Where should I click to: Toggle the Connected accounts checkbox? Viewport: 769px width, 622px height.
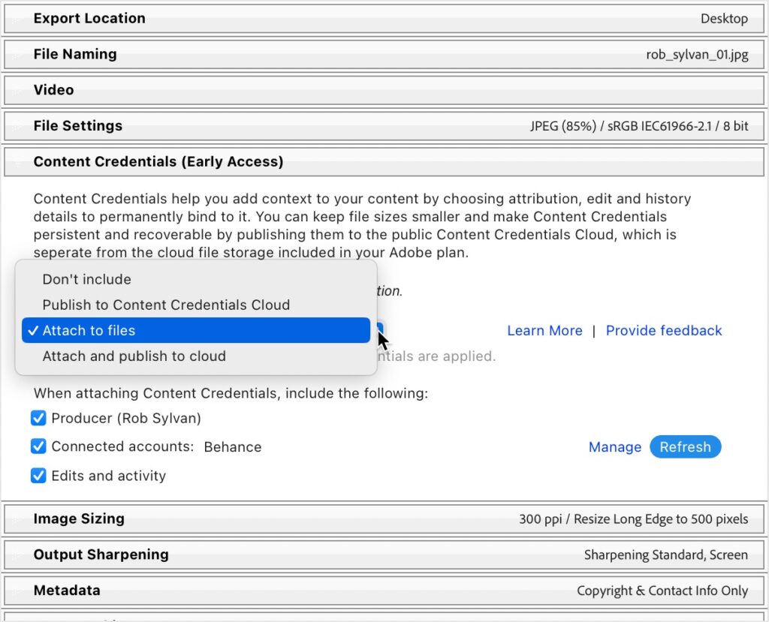tap(38, 446)
